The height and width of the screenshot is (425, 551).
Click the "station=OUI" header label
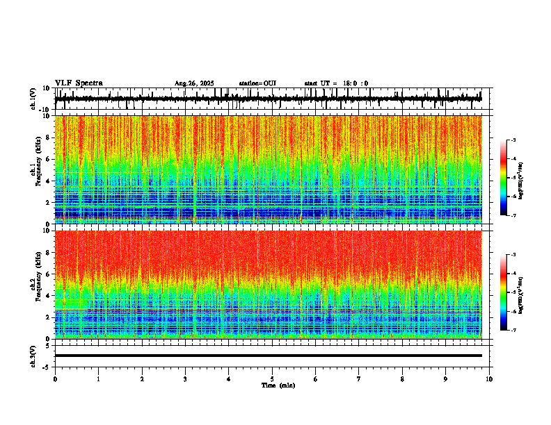click(x=257, y=83)
